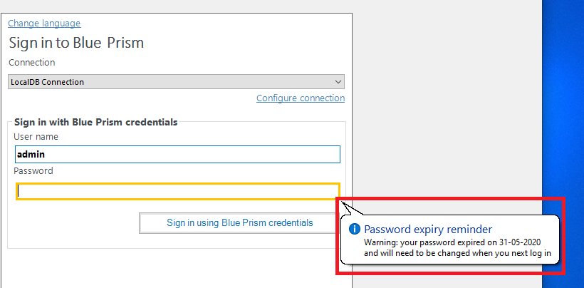Open the Configure connection link
The height and width of the screenshot is (288, 584).
(x=300, y=98)
